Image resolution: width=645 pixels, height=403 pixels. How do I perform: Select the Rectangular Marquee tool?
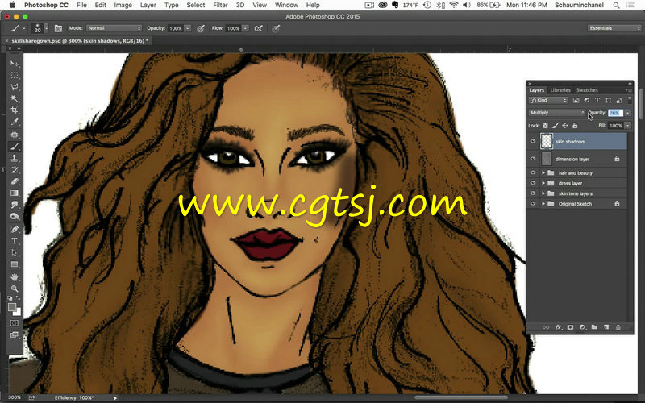tap(15, 75)
